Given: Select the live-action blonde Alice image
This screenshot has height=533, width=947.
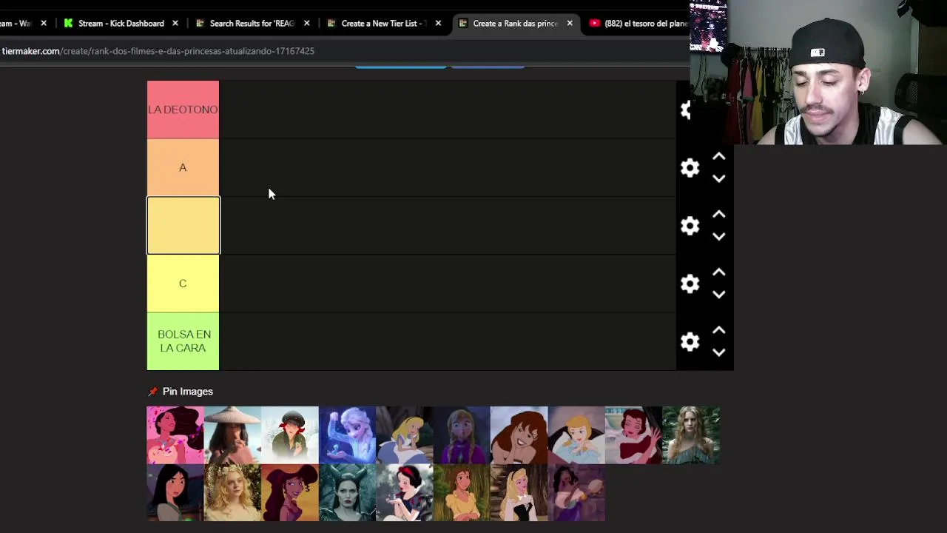Looking at the screenshot, I should coord(691,435).
